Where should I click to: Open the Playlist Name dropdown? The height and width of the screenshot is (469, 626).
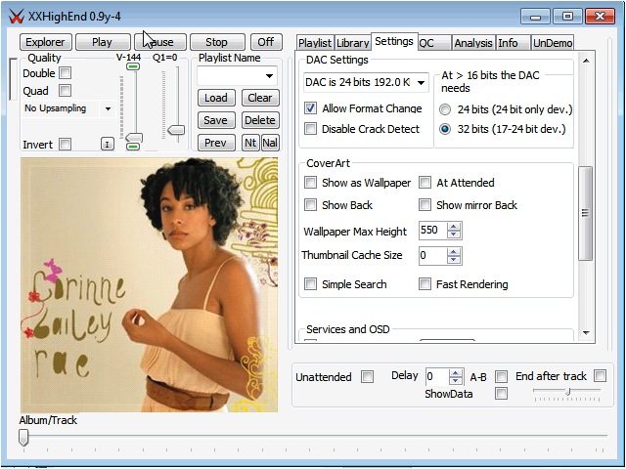pos(270,76)
